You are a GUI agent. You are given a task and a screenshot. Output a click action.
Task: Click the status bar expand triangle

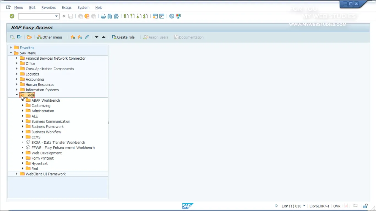tap(277, 206)
